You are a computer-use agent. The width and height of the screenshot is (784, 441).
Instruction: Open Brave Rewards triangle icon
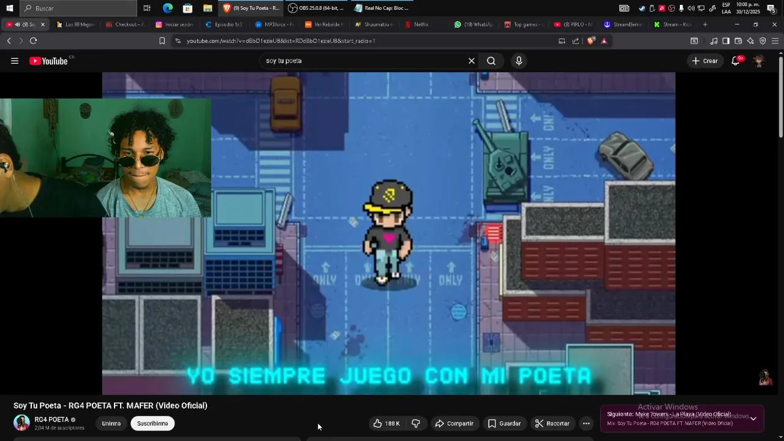point(604,41)
